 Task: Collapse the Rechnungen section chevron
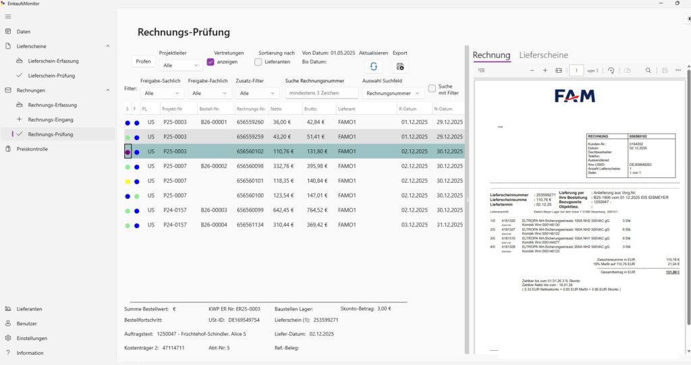(108, 90)
